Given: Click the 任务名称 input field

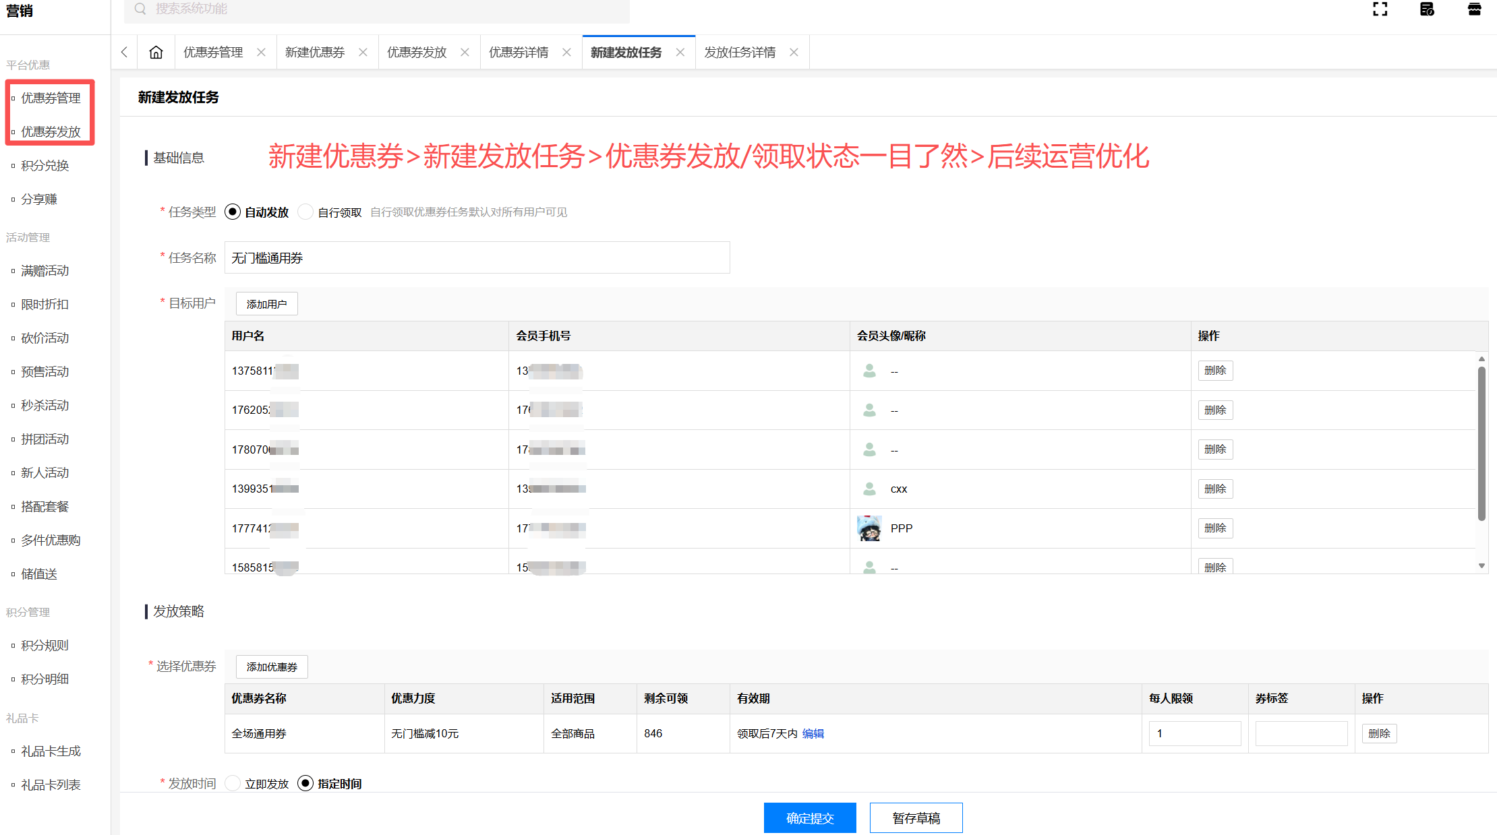Looking at the screenshot, I should point(477,258).
